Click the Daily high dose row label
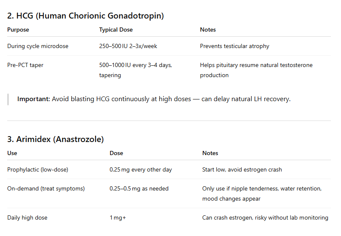341x236 pixels. click(27, 218)
